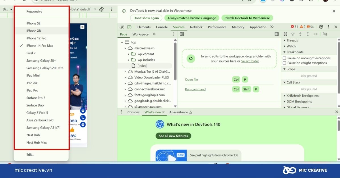Click Switch DevTools to Vietnamese
The height and width of the screenshot is (178, 340).
pos(247,18)
